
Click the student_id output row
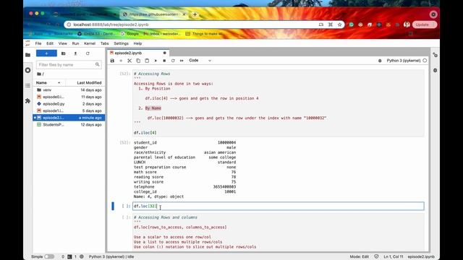click(x=184, y=142)
